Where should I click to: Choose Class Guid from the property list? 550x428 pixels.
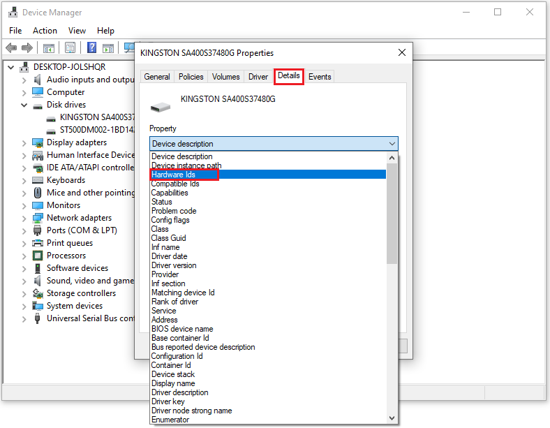268,238
